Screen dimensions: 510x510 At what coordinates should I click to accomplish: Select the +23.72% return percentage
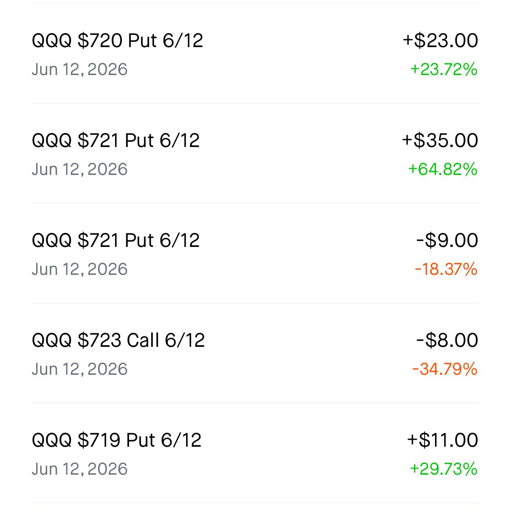(x=444, y=69)
